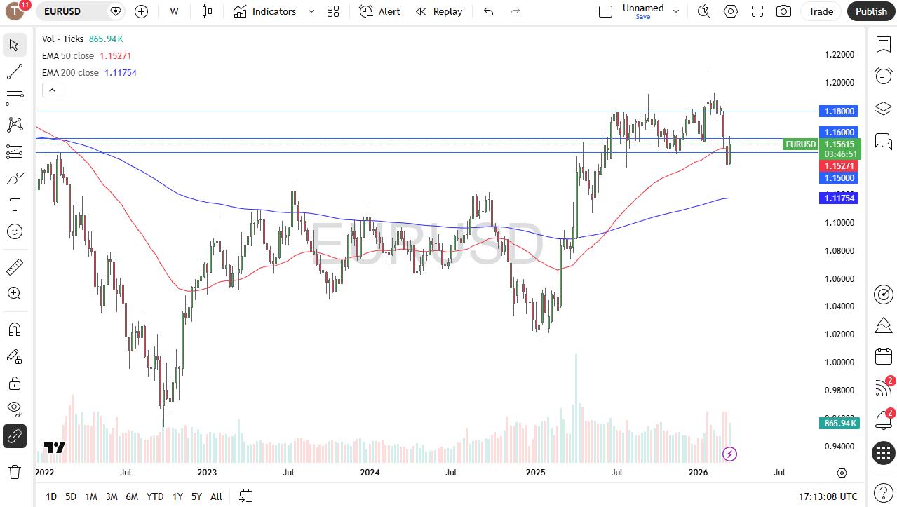The image size is (897, 507).
Task: Take a chart snapshot with the camera icon
Action: click(x=783, y=11)
